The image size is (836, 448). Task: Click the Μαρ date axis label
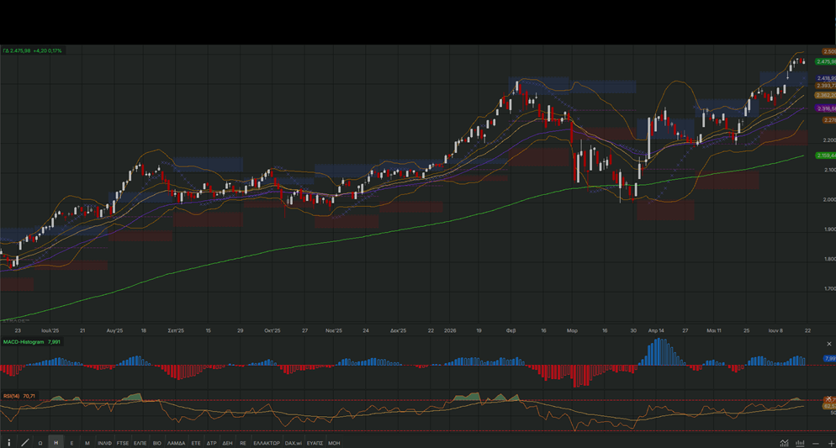coord(572,331)
